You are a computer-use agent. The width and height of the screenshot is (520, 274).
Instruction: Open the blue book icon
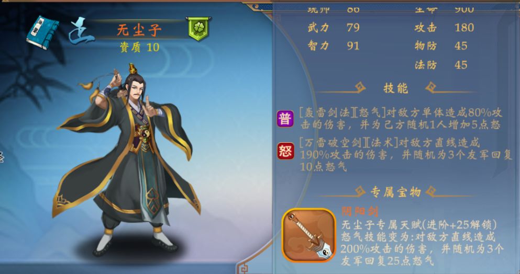tap(43, 32)
